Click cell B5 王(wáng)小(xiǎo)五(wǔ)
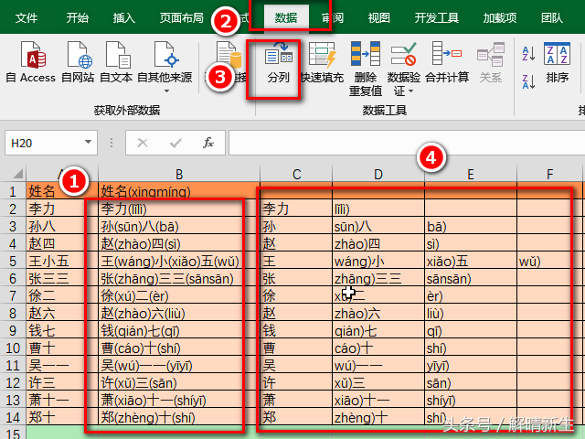Screen dimensions: 585x439 tap(179, 261)
